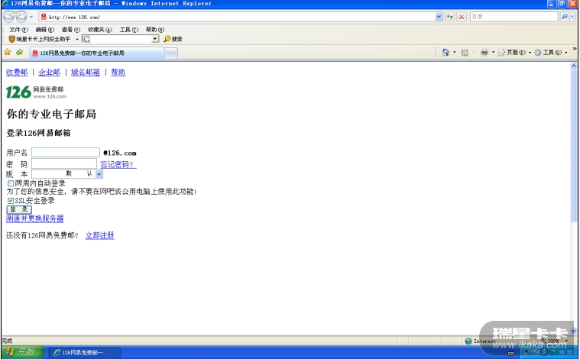This screenshot has height=359, width=580.
Task: Expand the Print dropdown arrow
Action: 493,53
